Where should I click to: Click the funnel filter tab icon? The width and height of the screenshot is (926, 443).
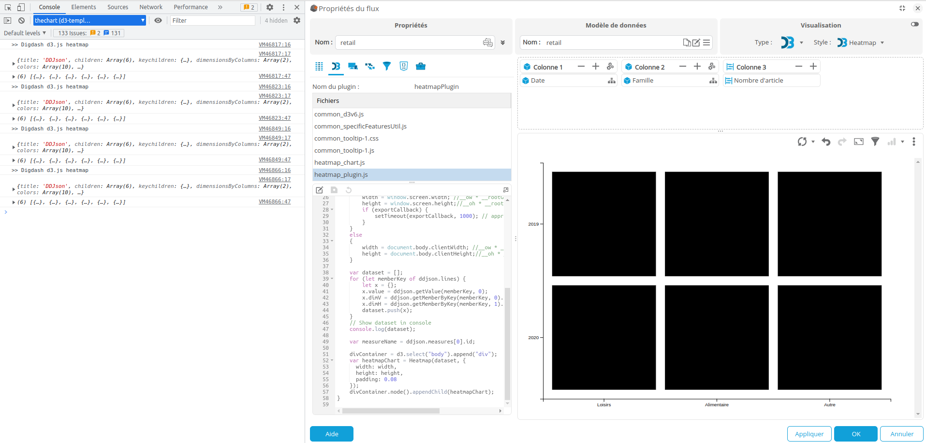387,66
